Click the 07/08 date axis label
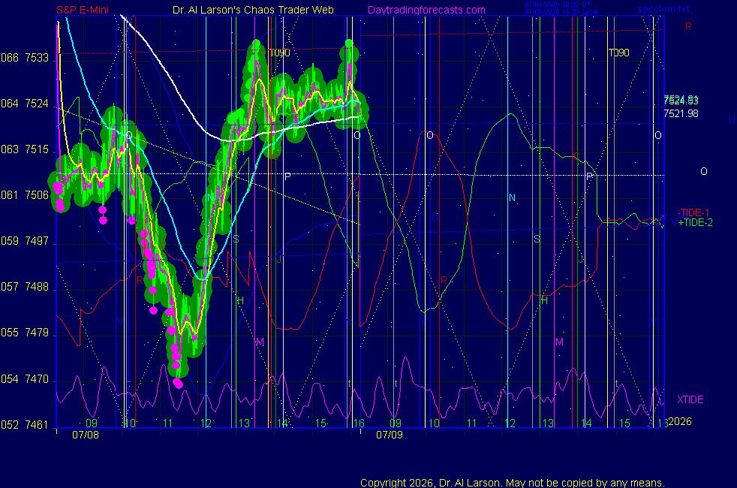The height and width of the screenshot is (488, 737). [x=86, y=435]
